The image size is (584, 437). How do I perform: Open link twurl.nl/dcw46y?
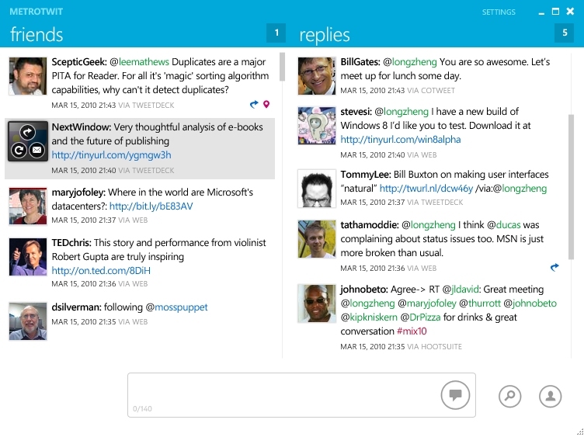point(426,189)
